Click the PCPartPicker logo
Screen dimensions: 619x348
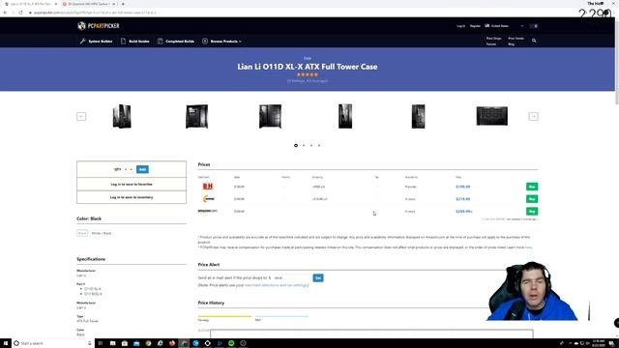pyautogui.click(x=99, y=26)
